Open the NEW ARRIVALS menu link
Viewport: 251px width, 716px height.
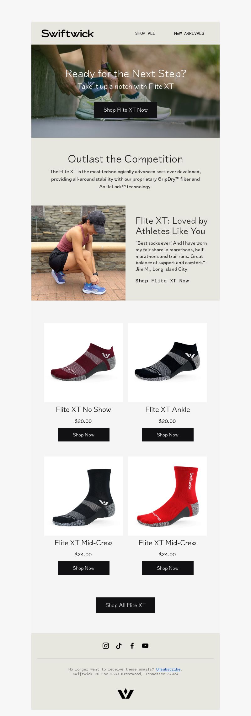point(189,33)
